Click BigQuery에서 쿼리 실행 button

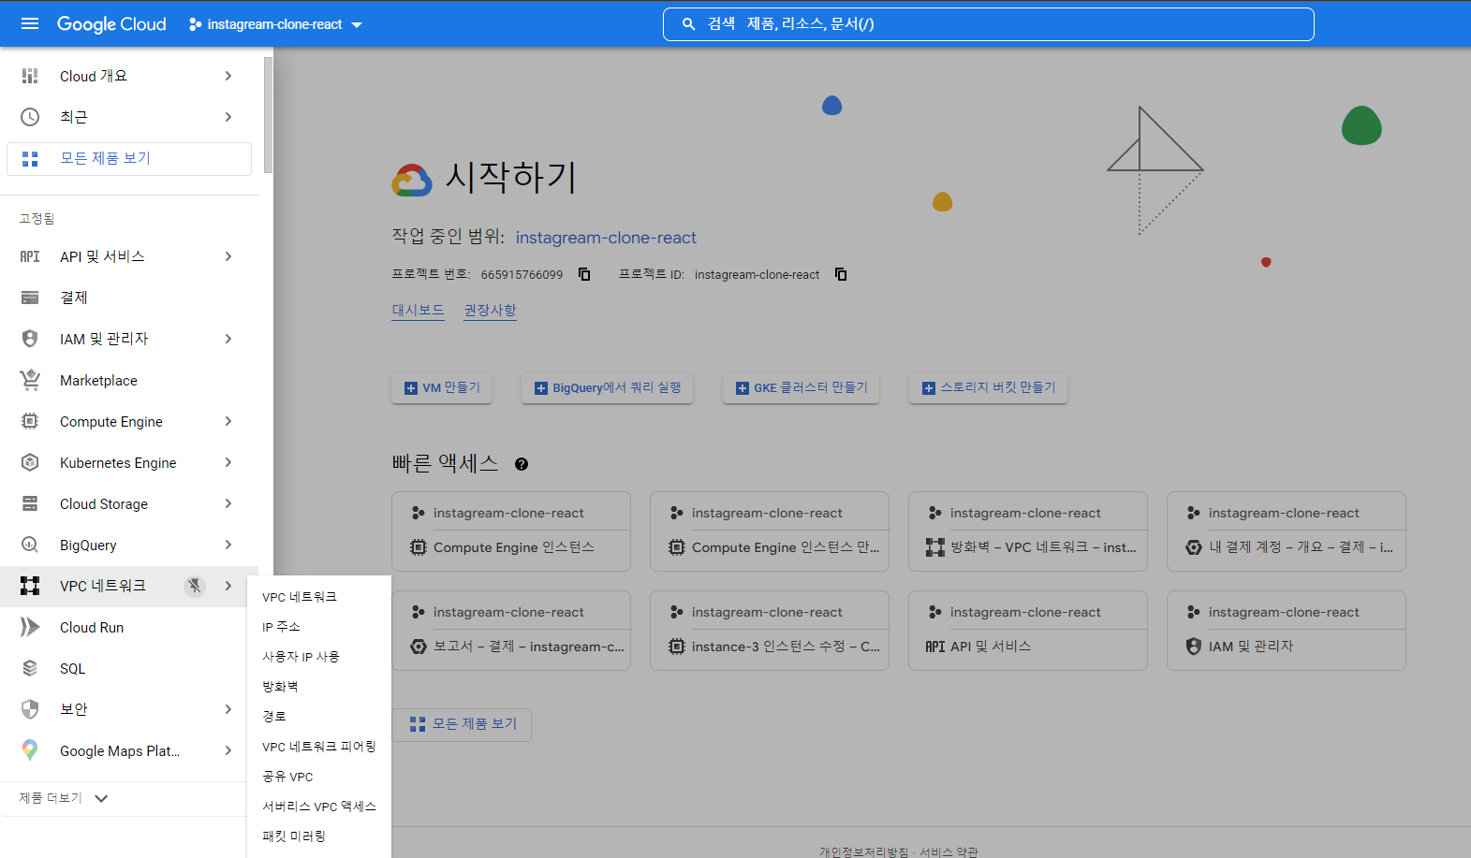(607, 387)
